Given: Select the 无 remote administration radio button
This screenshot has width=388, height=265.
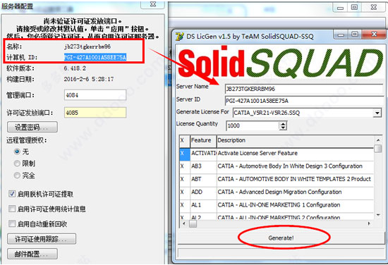Looking at the screenshot, I should [x=17, y=152].
